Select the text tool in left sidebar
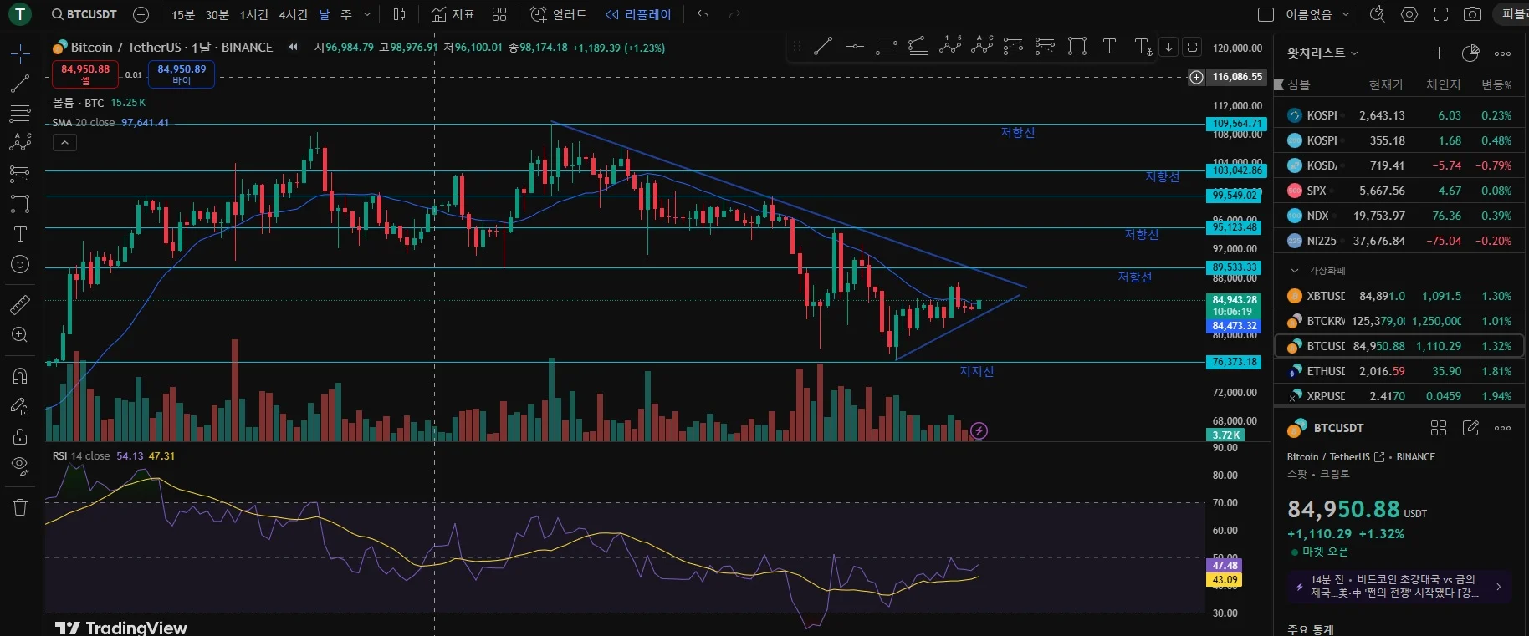 pos(20,234)
